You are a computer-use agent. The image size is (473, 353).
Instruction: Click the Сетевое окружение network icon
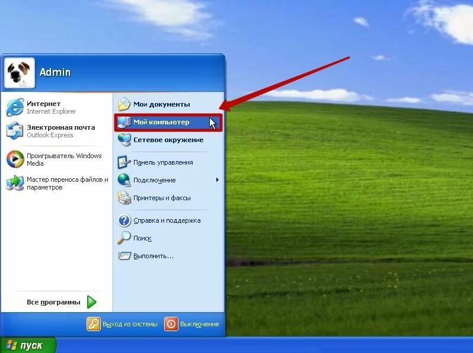(124, 140)
